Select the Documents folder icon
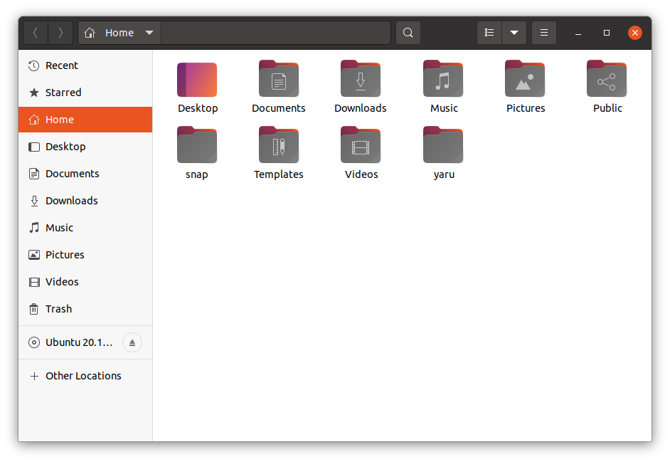 pyautogui.click(x=279, y=79)
